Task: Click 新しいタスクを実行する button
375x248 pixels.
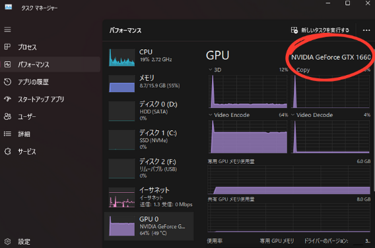Action: (320, 30)
